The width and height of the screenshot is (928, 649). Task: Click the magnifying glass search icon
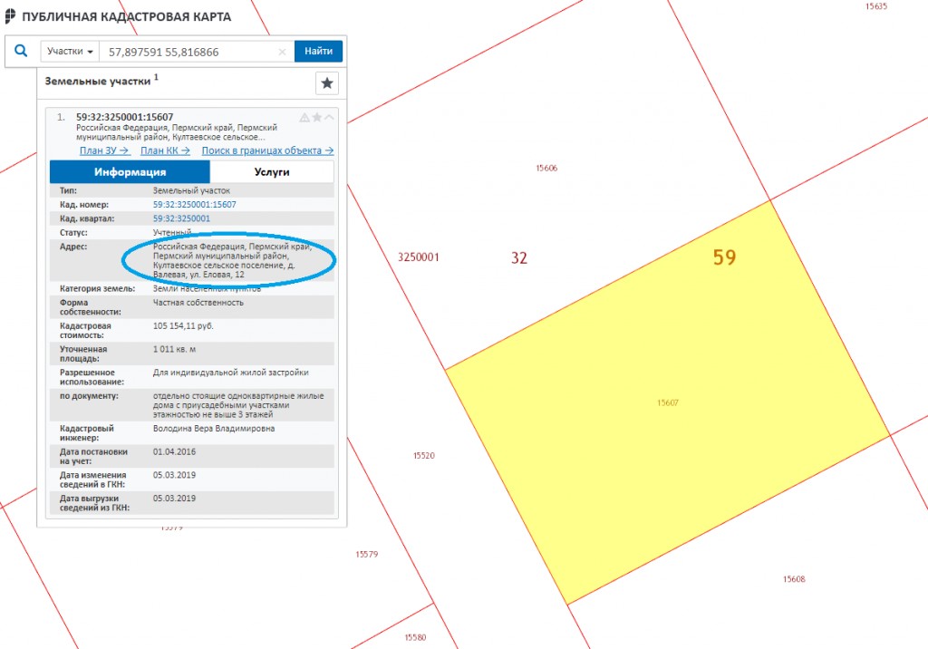click(21, 51)
